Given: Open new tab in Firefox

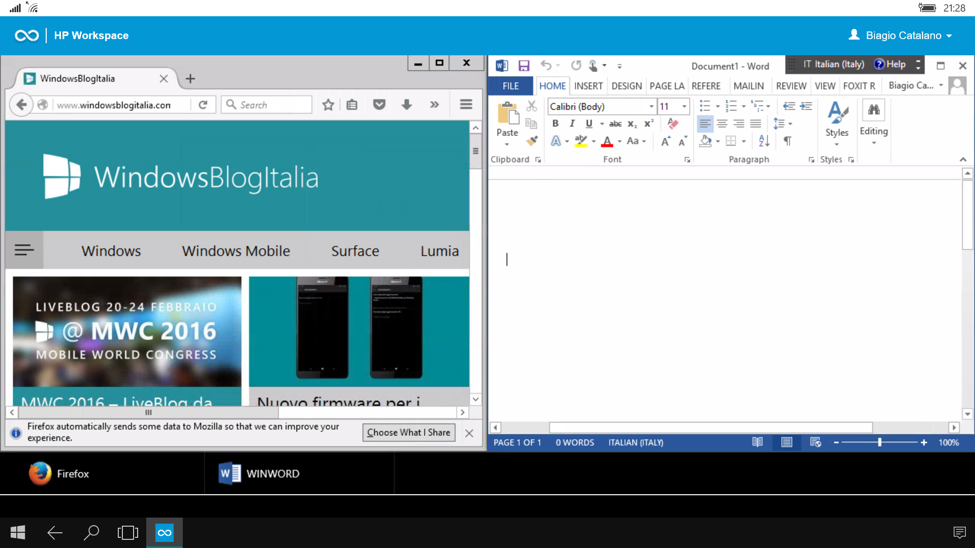Looking at the screenshot, I should pyautogui.click(x=190, y=79).
